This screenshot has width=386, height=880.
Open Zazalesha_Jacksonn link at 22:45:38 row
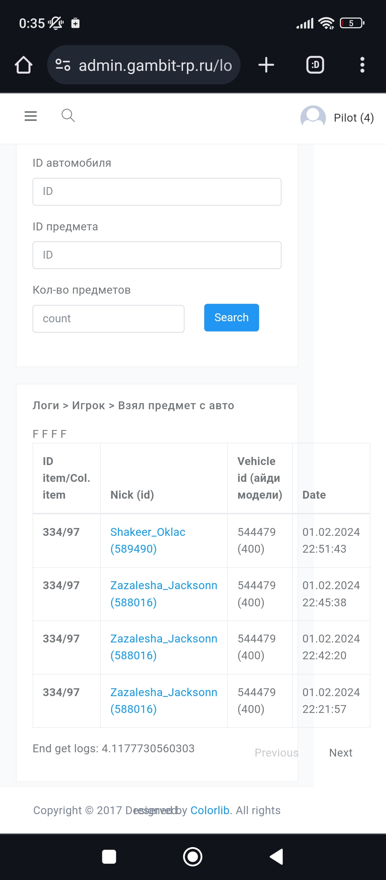pyautogui.click(x=163, y=586)
